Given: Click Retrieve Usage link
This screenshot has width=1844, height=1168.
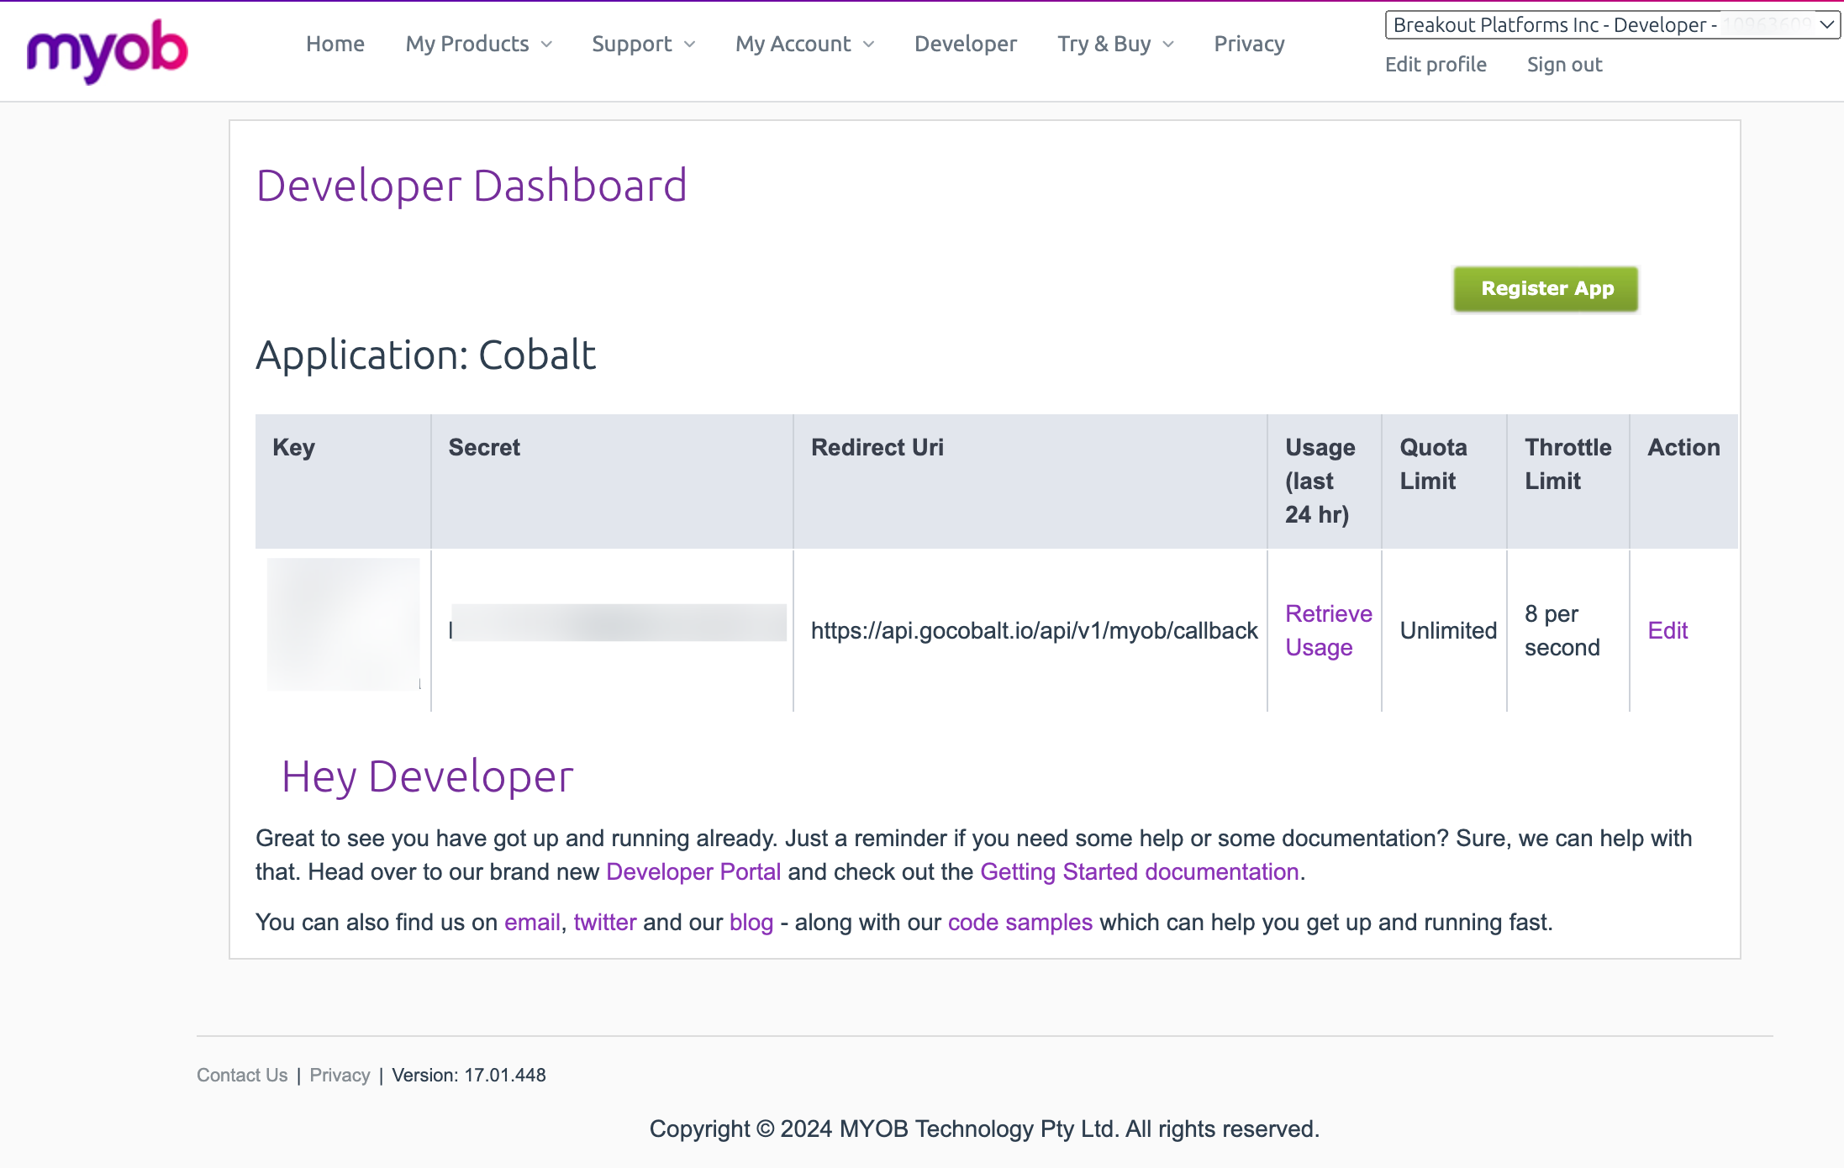Looking at the screenshot, I should coord(1327,630).
